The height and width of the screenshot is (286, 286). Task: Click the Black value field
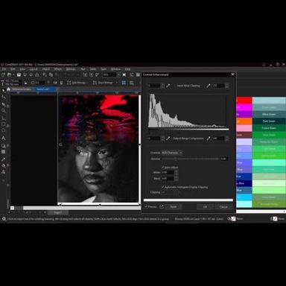168,179
